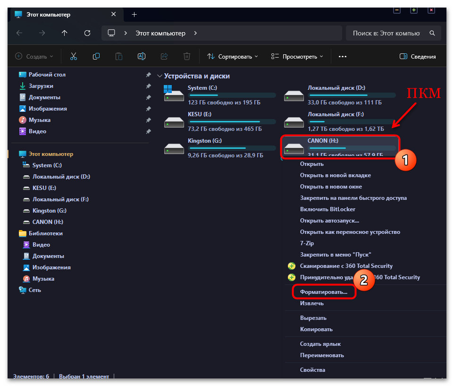Image resolution: width=454 pixels, height=386 pixels.
Task: Collapse the 'Устройства и диски' group
Action: (159, 76)
